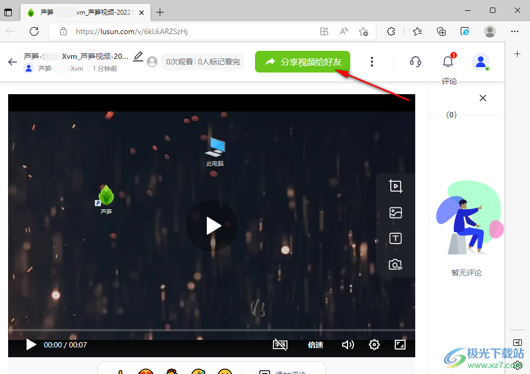The image size is (530, 374).
Task: Click the green share video to friends button
Action: (x=303, y=62)
